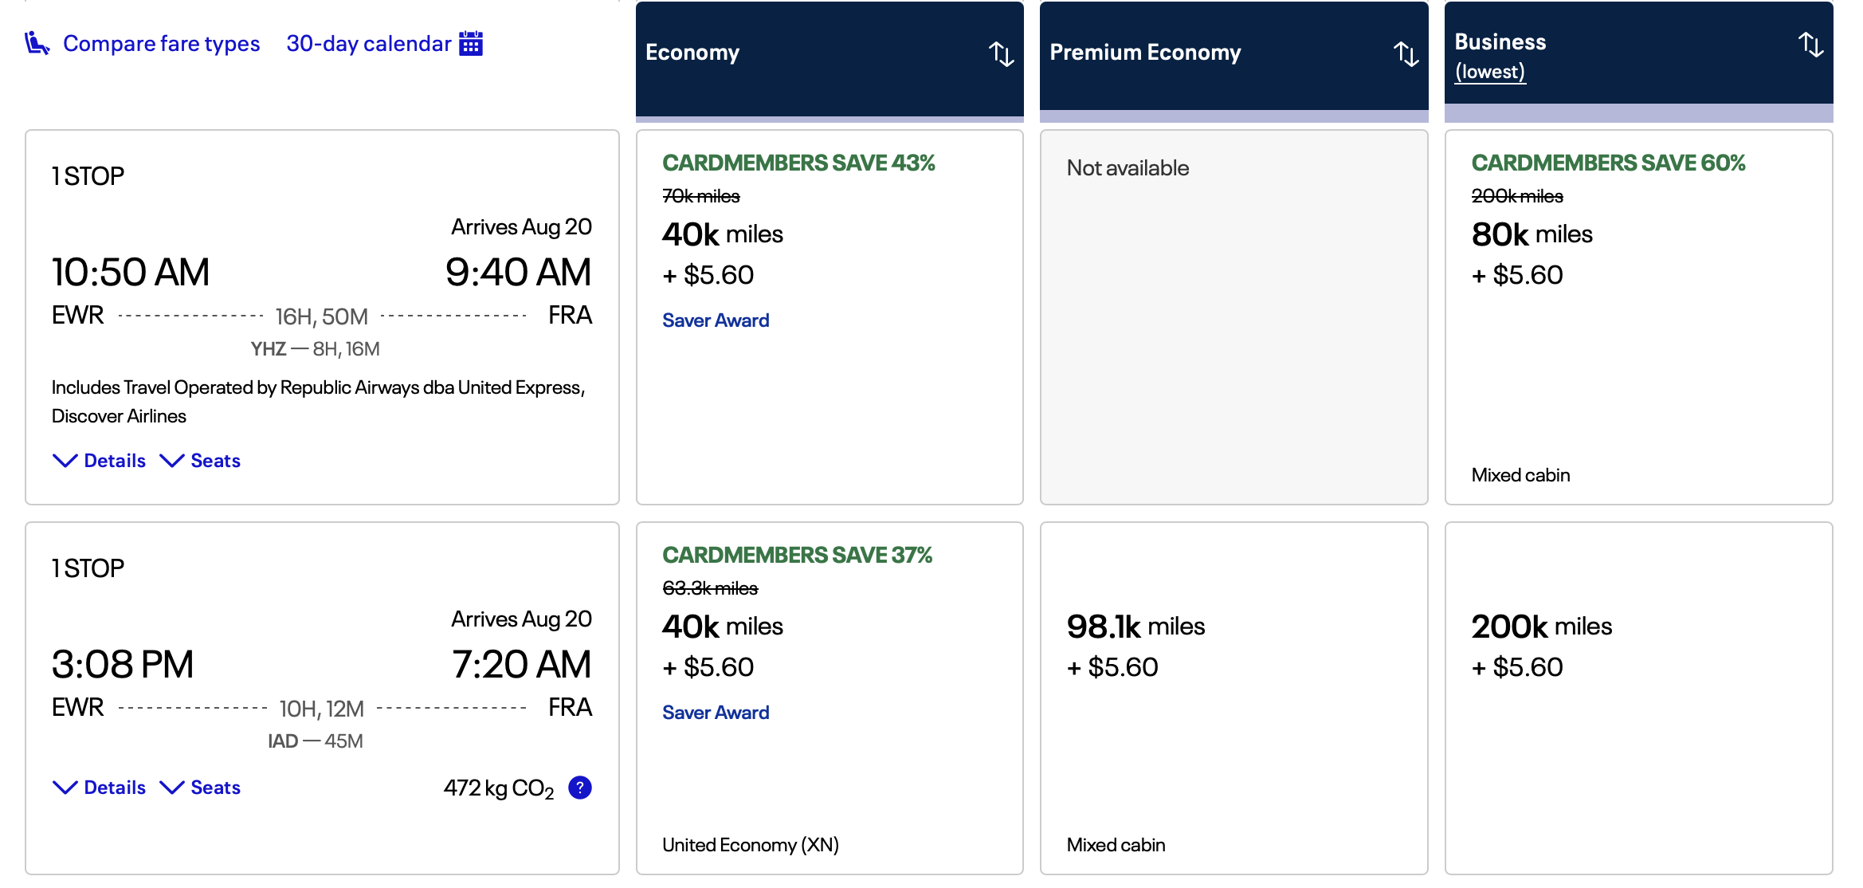Click the Business column sort arrows icon

click(x=1810, y=44)
